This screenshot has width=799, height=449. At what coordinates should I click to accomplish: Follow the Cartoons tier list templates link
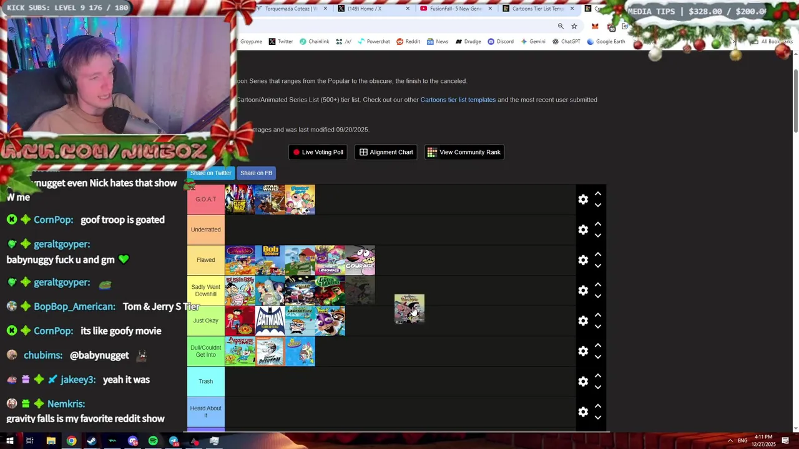coord(458,100)
